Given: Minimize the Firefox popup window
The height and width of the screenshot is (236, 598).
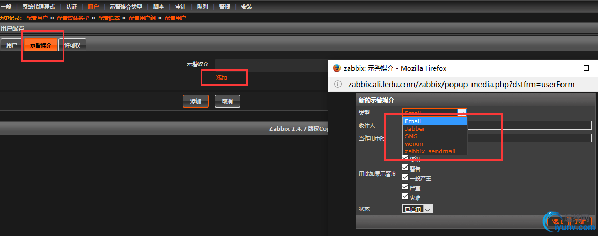Looking at the screenshot, I should point(562,68).
